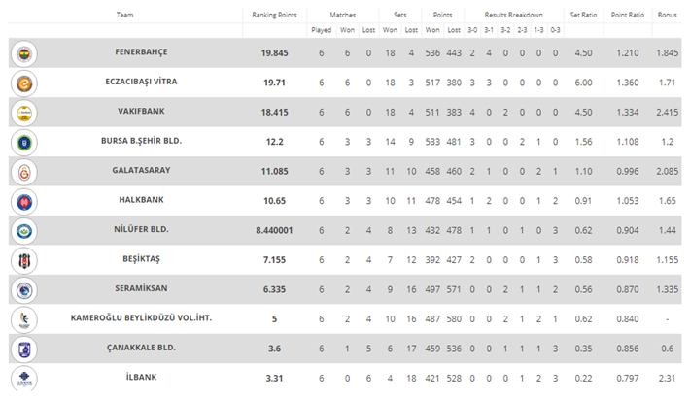This screenshot has height=399, width=690.
Task: Select the Beşiktaş club crest
Action: click(x=24, y=260)
